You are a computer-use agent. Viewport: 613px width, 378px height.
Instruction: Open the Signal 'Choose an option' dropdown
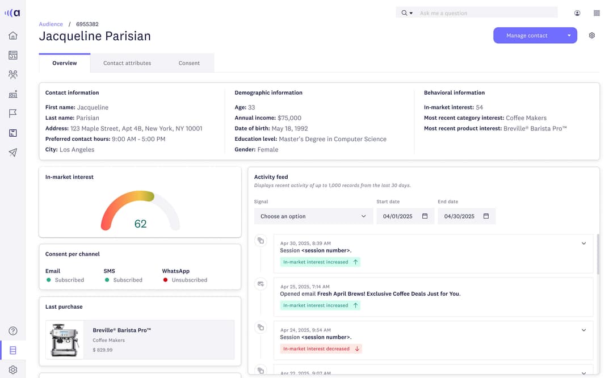pyautogui.click(x=313, y=216)
